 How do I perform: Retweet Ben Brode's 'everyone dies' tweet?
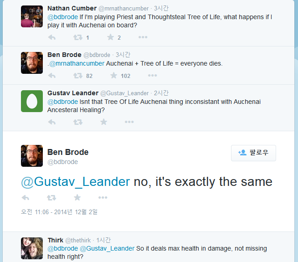[x=77, y=76]
